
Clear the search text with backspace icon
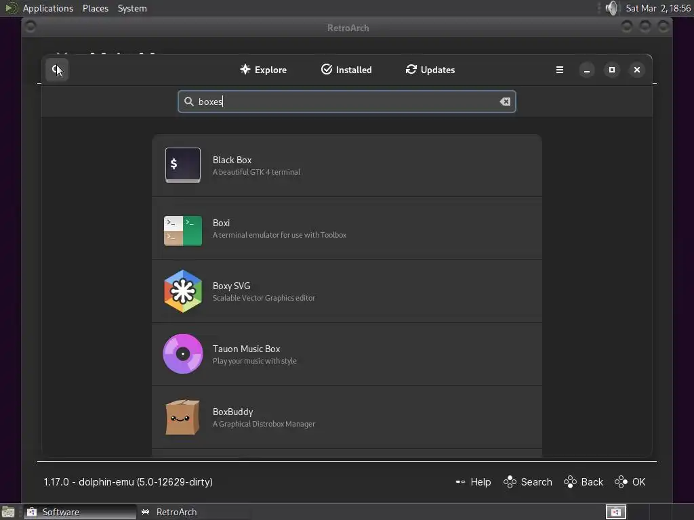click(505, 102)
